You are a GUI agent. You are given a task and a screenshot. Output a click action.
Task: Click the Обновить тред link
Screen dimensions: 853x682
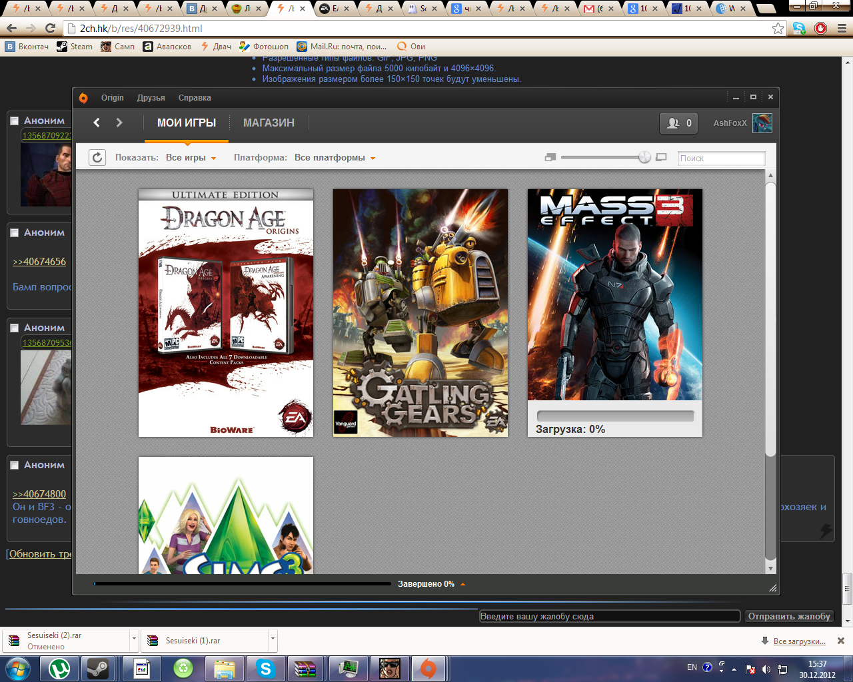click(x=40, y=554)
